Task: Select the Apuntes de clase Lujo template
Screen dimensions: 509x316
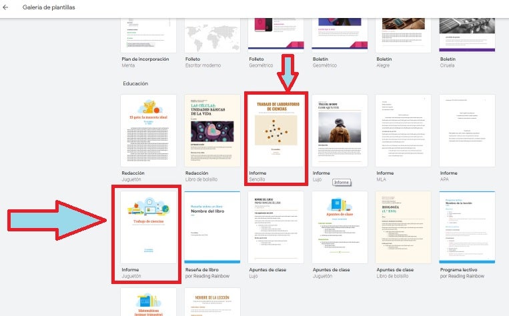Action: (276, 227)
